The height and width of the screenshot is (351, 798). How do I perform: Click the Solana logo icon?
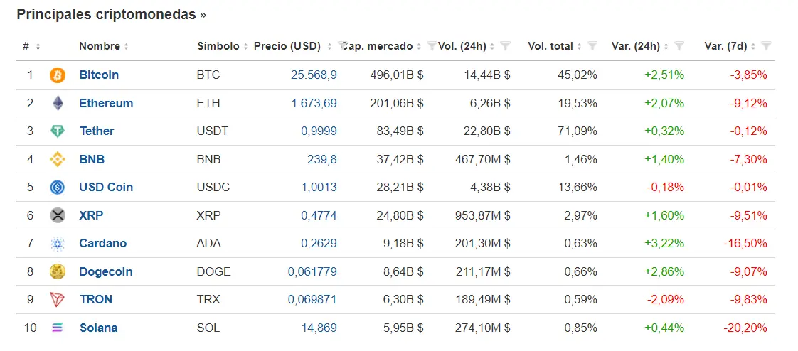pyautogui.click(x=58, y=328)
